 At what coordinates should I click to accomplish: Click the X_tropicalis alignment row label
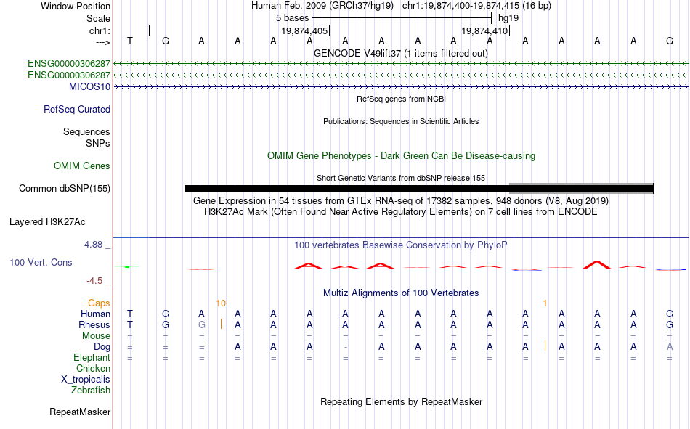pyautogui.click(x=86, y=380)
